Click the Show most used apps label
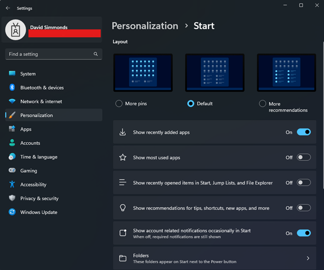The image size is (324, 270). (x=157, y=157)
